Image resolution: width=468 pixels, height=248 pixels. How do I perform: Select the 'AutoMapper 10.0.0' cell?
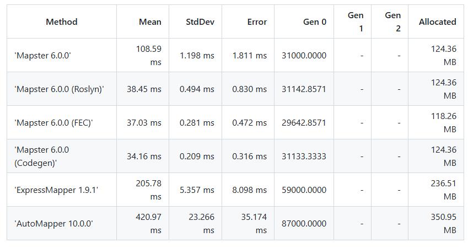coord(53,224)
